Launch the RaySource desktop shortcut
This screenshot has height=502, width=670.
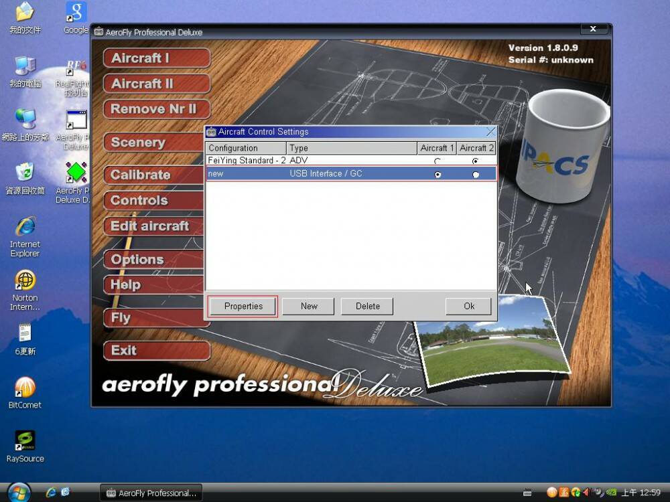point(25,446)
